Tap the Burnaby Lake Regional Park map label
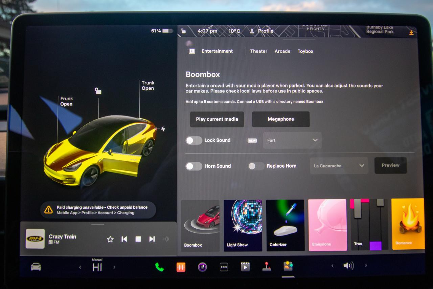The width and height of the screenshot is (433, 289). [x=380, y=29]
